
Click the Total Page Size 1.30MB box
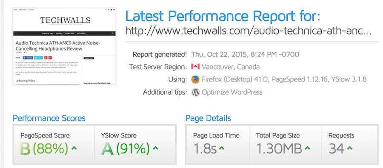[x=285, y=144]
